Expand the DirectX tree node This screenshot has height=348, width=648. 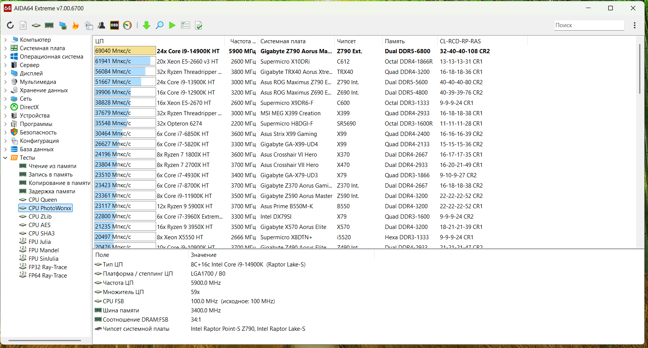[5, 107]
